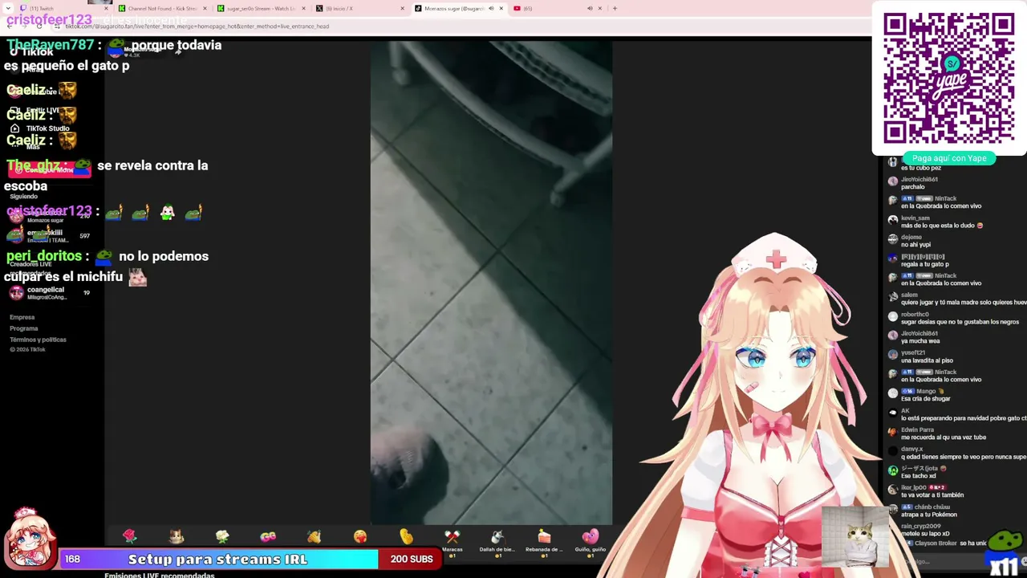Click the 'Emisiones LIVE recomendadas' heading
This screenshot has width=1027, height=578.
point(159,575)
